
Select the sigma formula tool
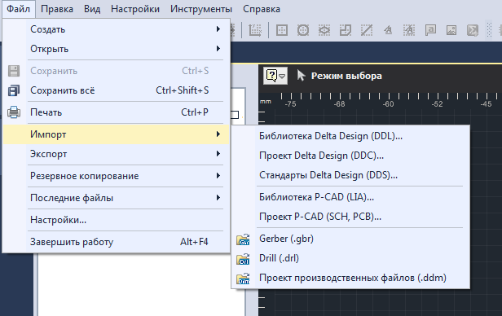(473, 30)
